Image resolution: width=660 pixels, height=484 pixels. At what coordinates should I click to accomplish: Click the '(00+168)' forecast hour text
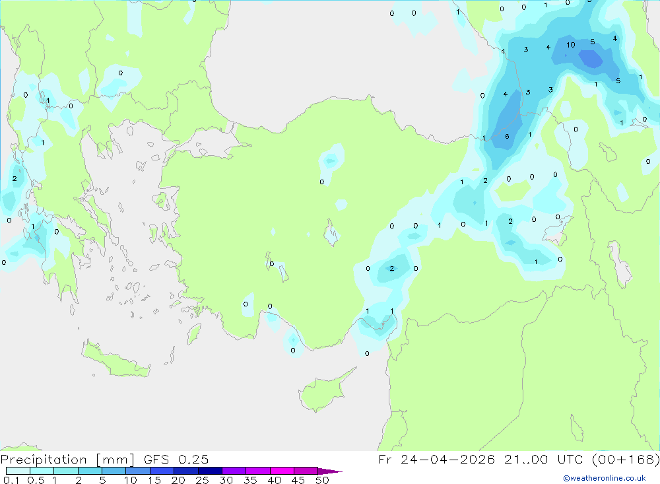[626, 460]
